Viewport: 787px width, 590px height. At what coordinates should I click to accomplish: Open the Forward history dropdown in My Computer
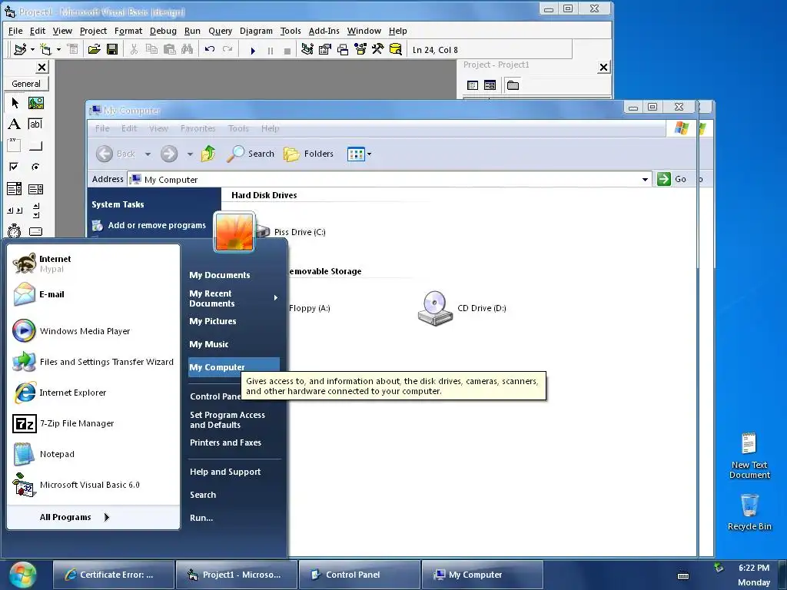point(190,154)
